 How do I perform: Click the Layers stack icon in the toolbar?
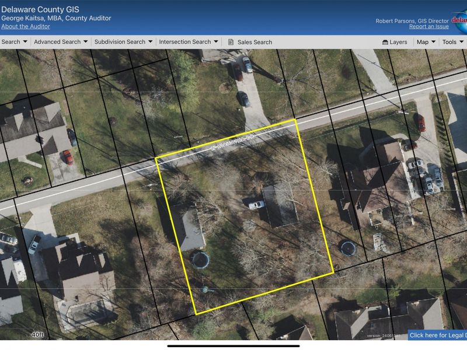click(x=385, y=42)
